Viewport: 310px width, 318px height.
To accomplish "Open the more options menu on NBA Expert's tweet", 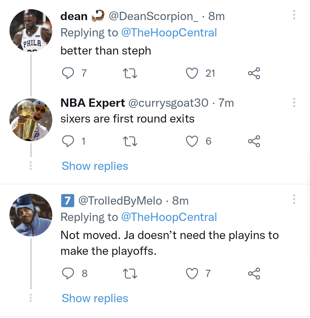I will 294,102.
